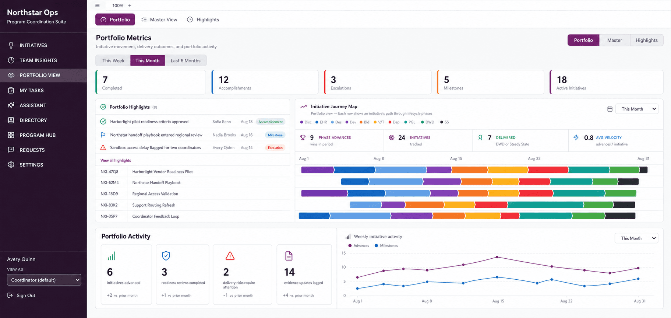Image resolution: width=671 pixels, height=318 pixels.
Task: Go to Team Insights in the sidebar
Action: tap(43, 60)
